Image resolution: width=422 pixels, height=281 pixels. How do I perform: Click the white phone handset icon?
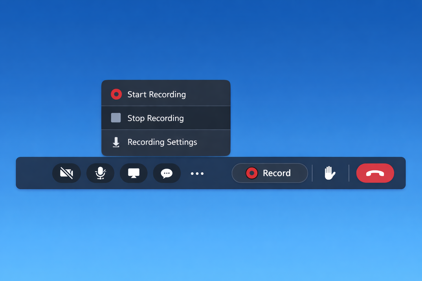(375, 173)
